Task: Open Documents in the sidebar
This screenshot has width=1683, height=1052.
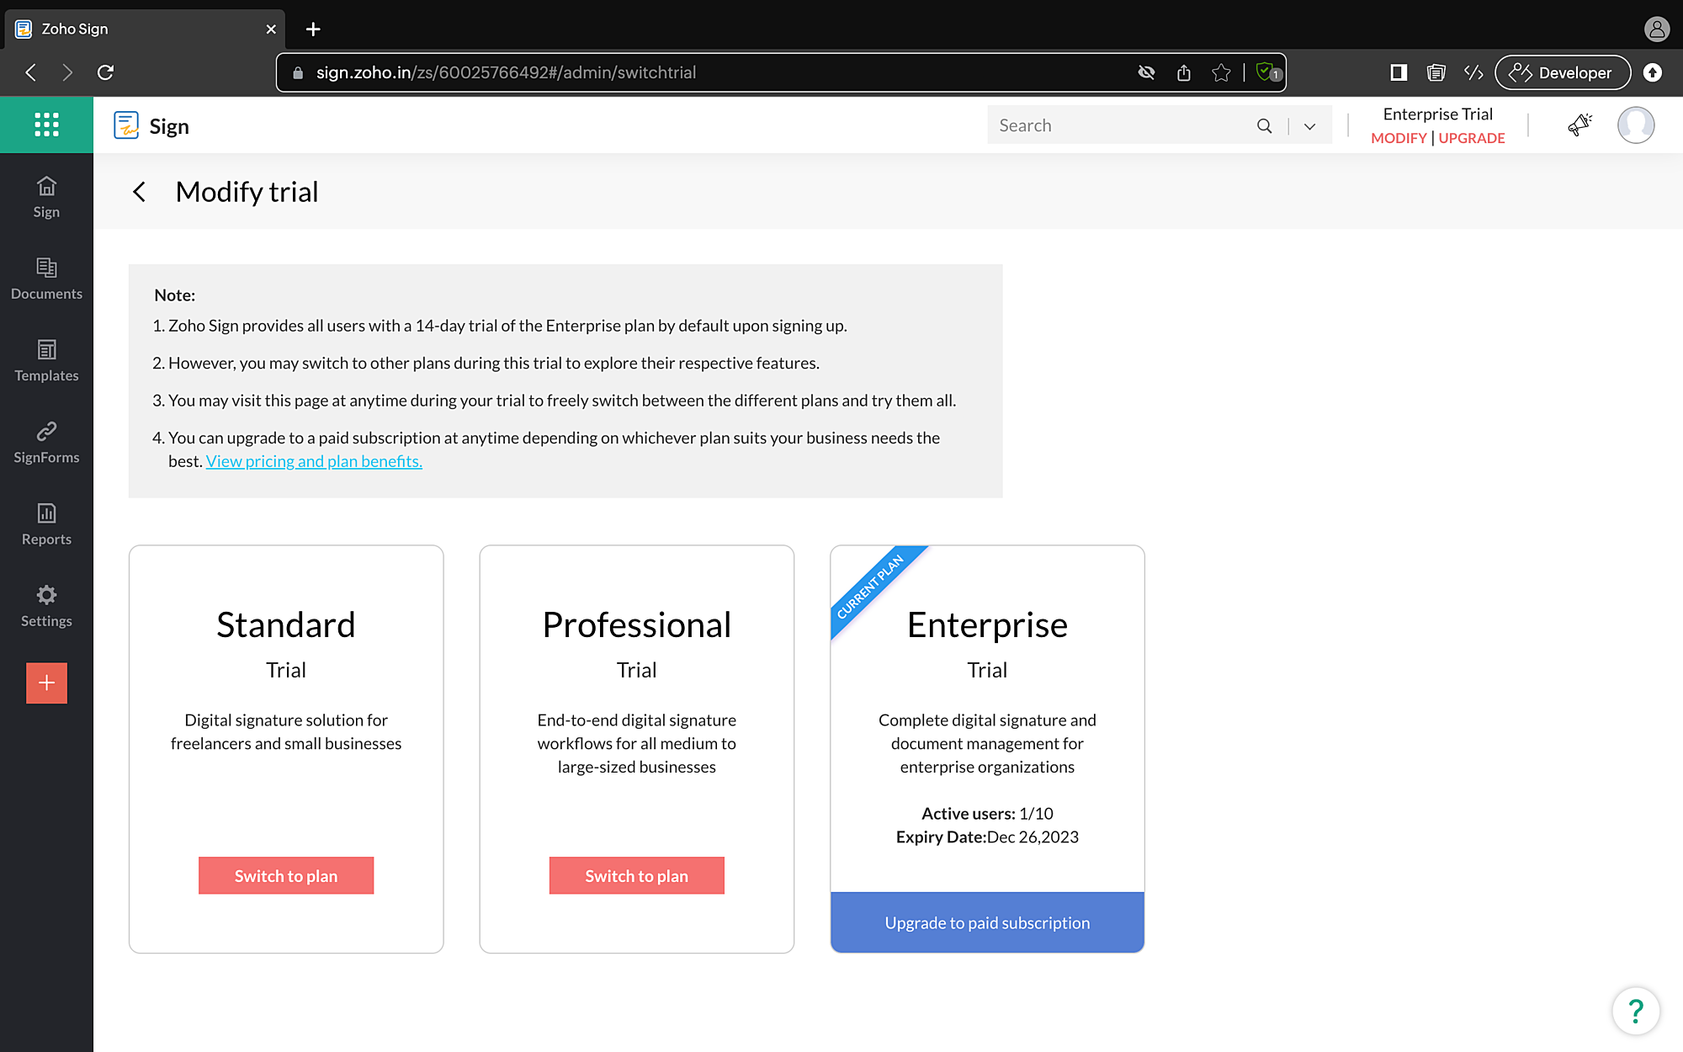Action: tap(46, 279)
